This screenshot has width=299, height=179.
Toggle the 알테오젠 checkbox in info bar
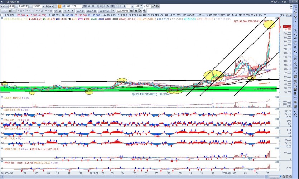[x=3, y=15]
